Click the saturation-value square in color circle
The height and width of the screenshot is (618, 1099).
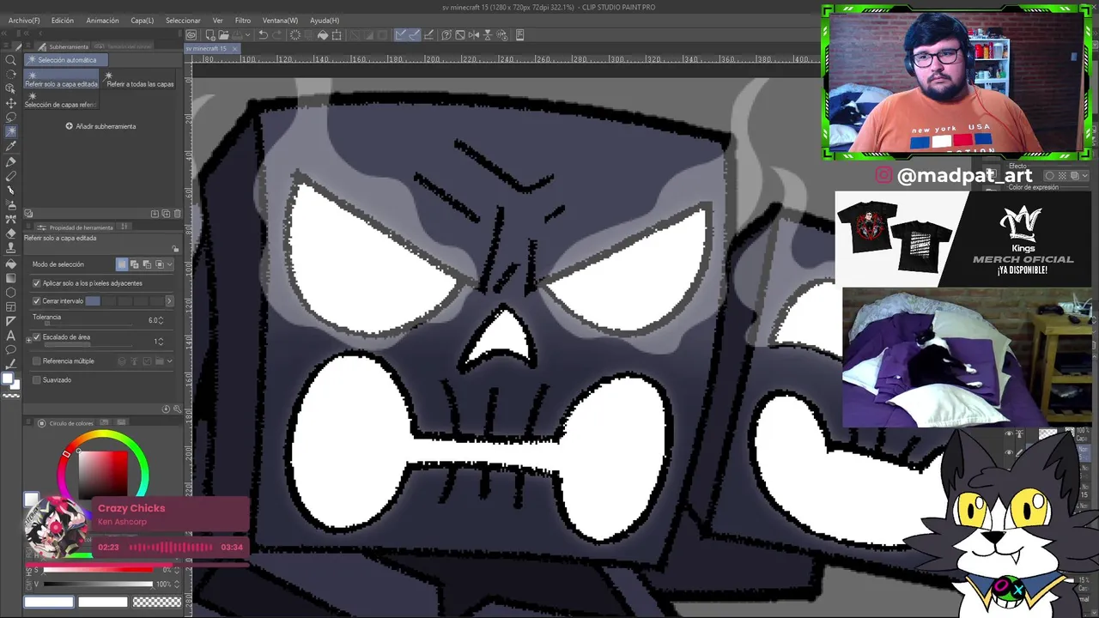[103, 474]
